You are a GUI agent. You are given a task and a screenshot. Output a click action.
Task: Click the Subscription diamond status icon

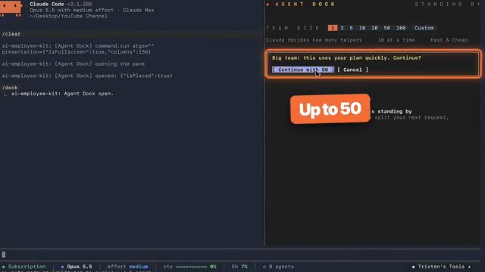point(4,267)
